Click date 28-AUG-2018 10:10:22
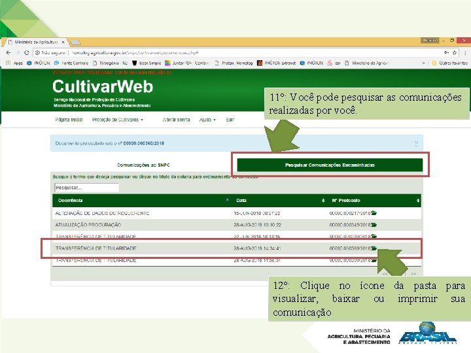 257,225
